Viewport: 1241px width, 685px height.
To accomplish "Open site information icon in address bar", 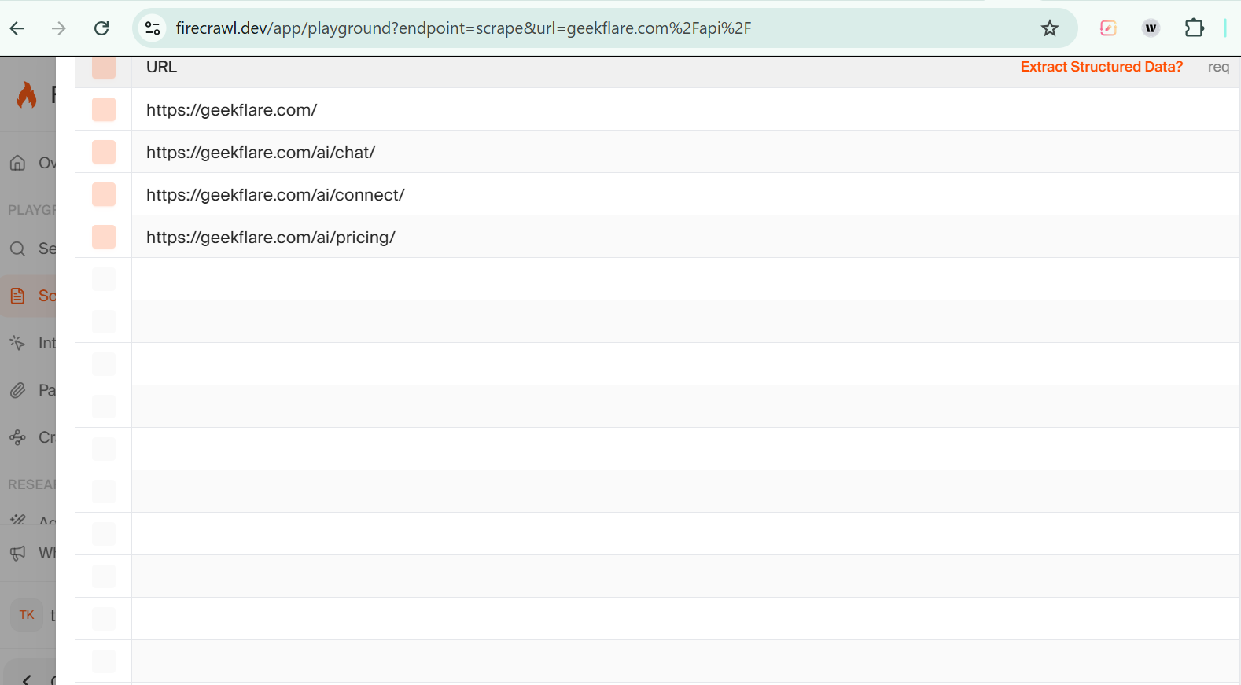I will (153, 28).
